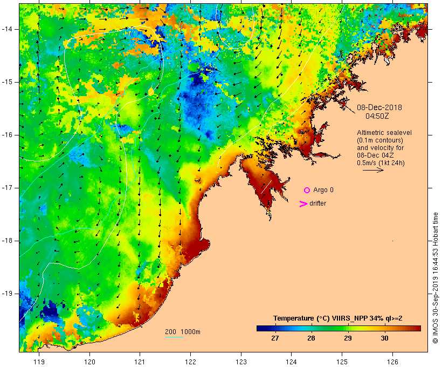The width and height of the screenshot is (442, 367).
Task: Click longitude axis label 121
Action: click(140, 362)
